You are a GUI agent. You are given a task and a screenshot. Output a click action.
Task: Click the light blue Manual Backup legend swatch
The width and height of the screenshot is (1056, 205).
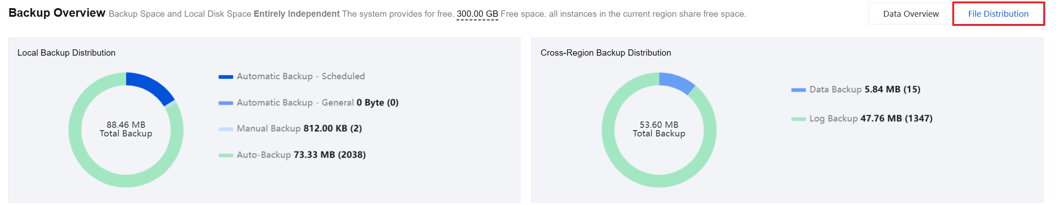226,129
